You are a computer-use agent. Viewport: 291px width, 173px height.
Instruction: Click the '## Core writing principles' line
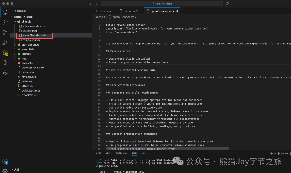coord(126,85)
